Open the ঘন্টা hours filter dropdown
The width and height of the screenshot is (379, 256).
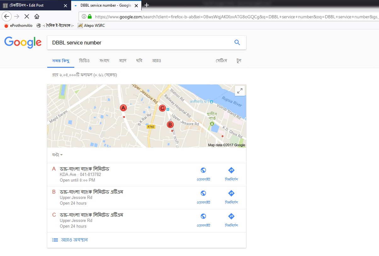click(x=57, y=155)
